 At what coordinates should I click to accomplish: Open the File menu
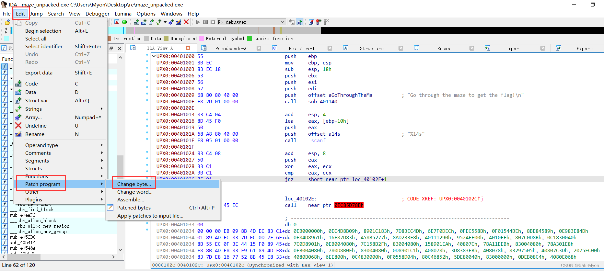pos(6,14)
